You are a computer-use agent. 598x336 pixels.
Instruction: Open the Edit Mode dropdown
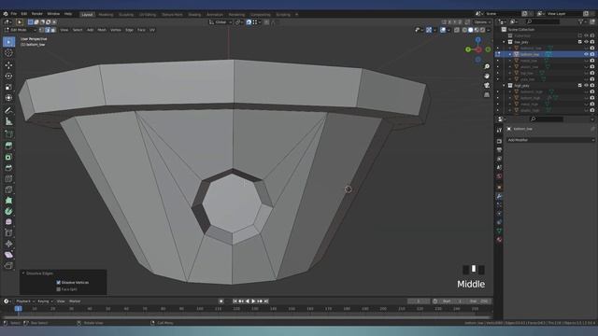(20, 30)
